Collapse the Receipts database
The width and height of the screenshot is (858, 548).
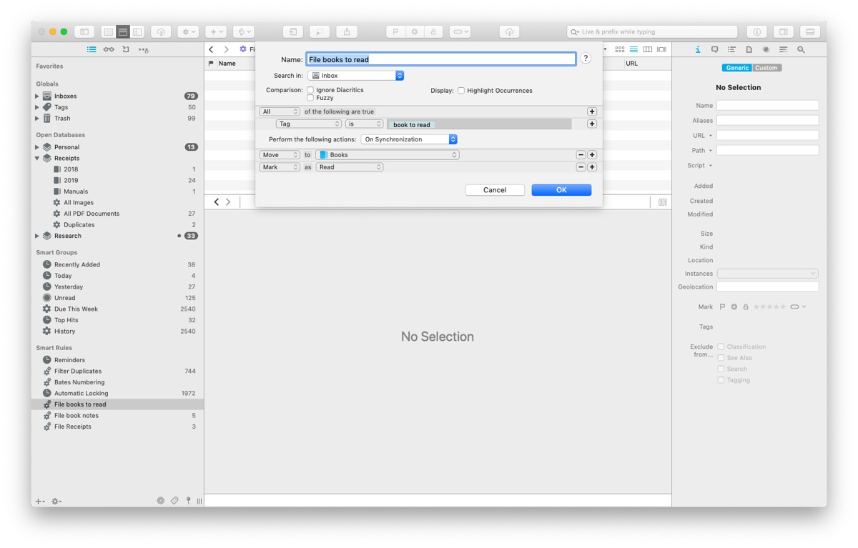click(x=37, y=158)
